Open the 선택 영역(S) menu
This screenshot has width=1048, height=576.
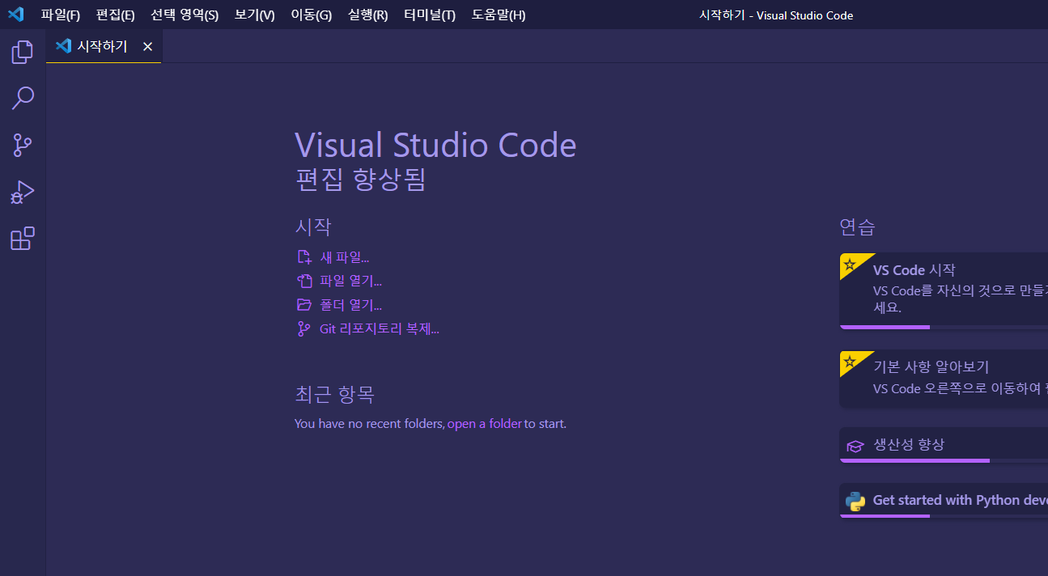(185, 15)
